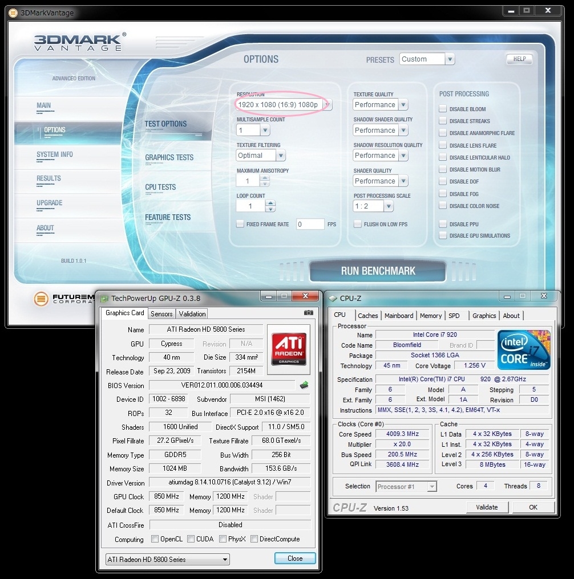Check Disable Motion Blur
The height and width of the screenshot is (579, 574).
click(x=442, y=169)
